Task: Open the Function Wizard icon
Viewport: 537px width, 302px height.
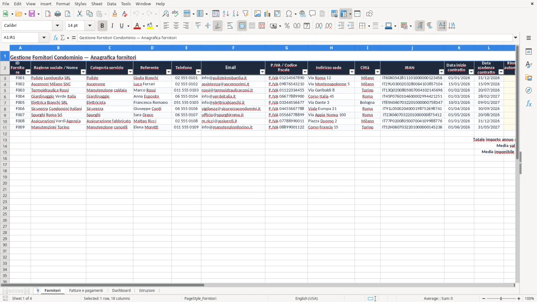Action: 55,38
